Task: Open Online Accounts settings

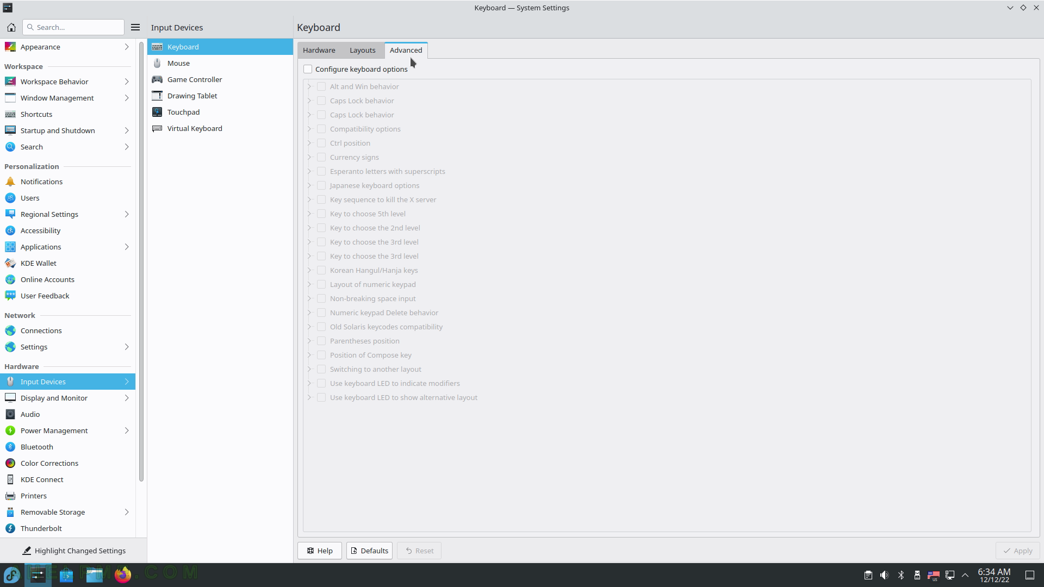Action: click(67, 279)
